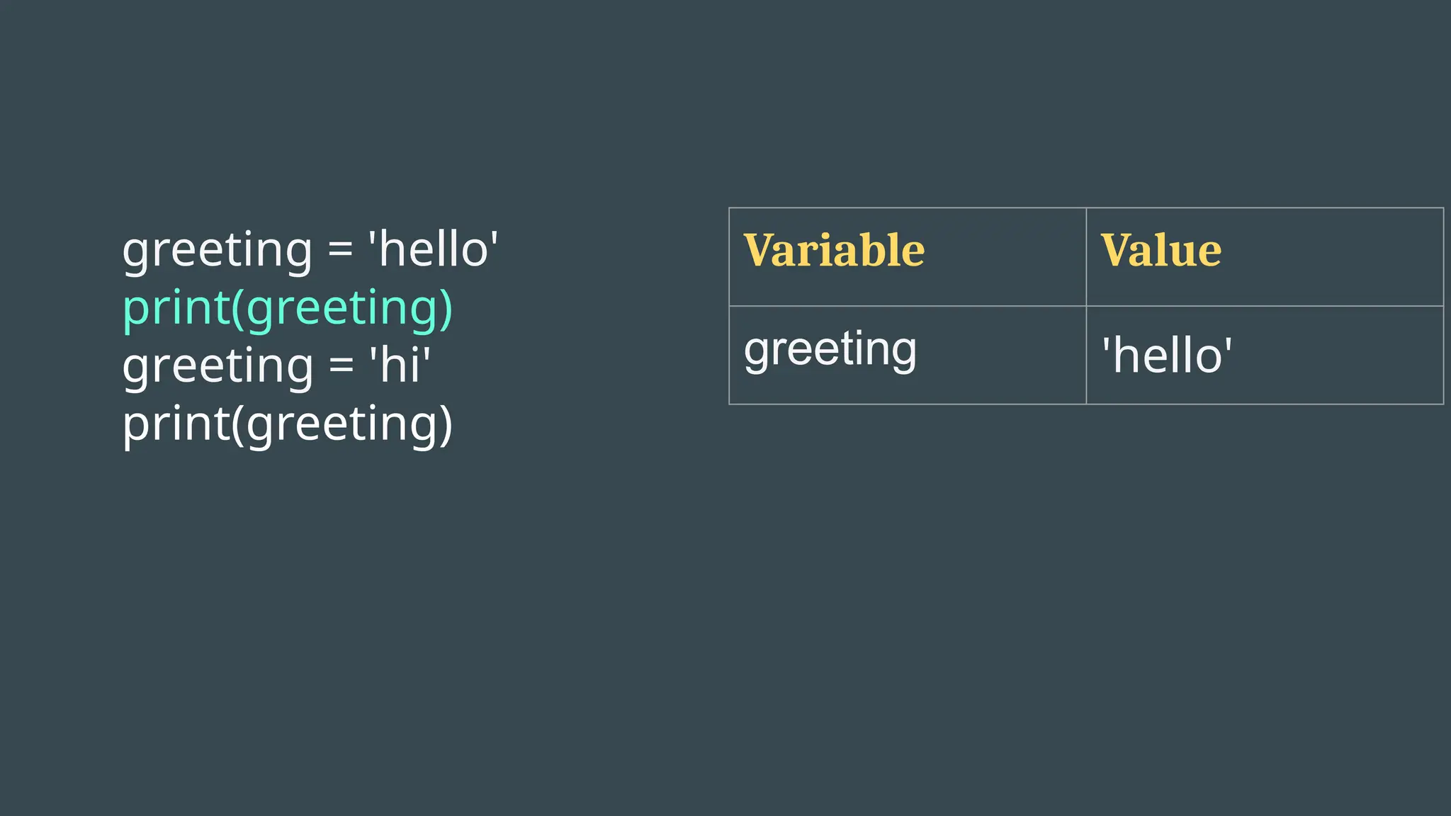The image size is (1451, 816).
Task: Click the closing parenthesis of the last line
Action: pyautogui.click(x=446, y=425)
